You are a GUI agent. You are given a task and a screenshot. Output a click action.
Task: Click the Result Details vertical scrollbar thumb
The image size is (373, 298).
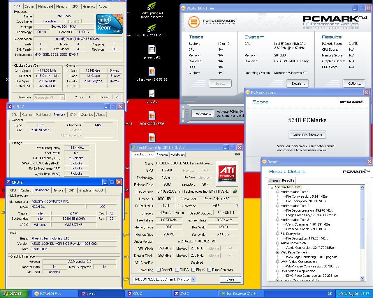[363, 219]
